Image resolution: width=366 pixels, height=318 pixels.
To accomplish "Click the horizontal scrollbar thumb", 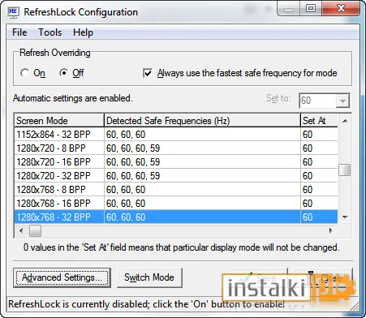I will click(x=35, y=231).
